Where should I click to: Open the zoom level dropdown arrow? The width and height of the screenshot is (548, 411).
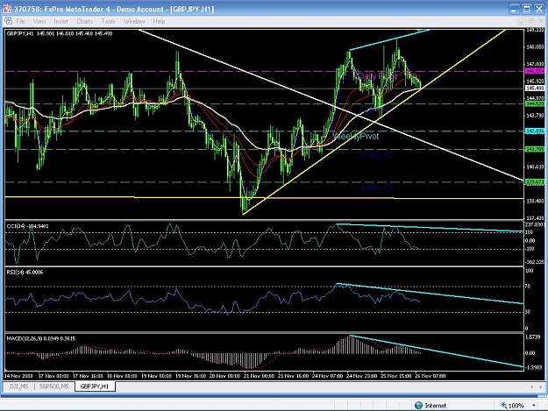(534, 406)
